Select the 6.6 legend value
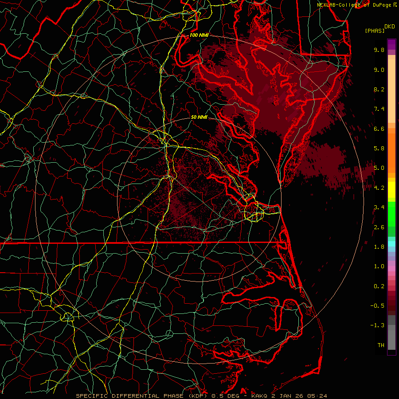The width and height of the screenshot is (399, 399). (x=379, y=129)
